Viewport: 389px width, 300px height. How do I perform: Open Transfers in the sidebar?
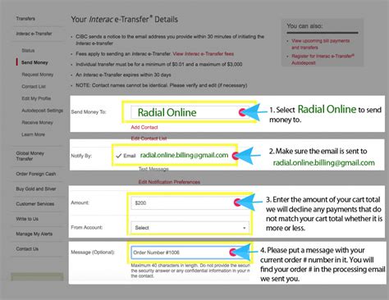coord(25,19)
